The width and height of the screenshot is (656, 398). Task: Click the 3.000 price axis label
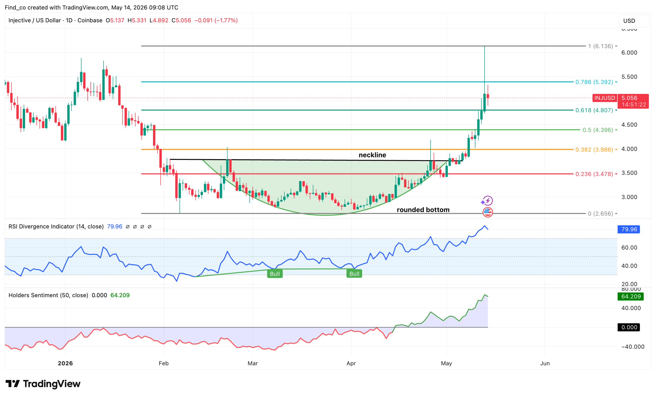(629, 197)
